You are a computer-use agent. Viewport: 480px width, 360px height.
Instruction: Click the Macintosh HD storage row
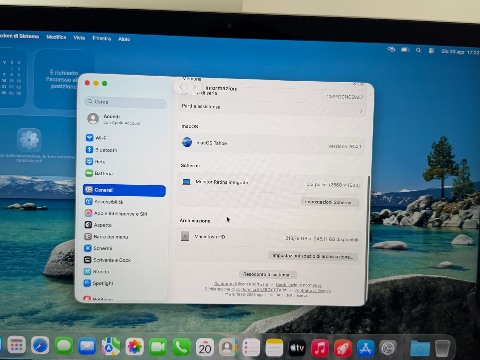point(269,238)
